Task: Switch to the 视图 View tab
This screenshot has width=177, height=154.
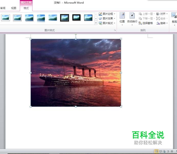Action: (14, 8)
